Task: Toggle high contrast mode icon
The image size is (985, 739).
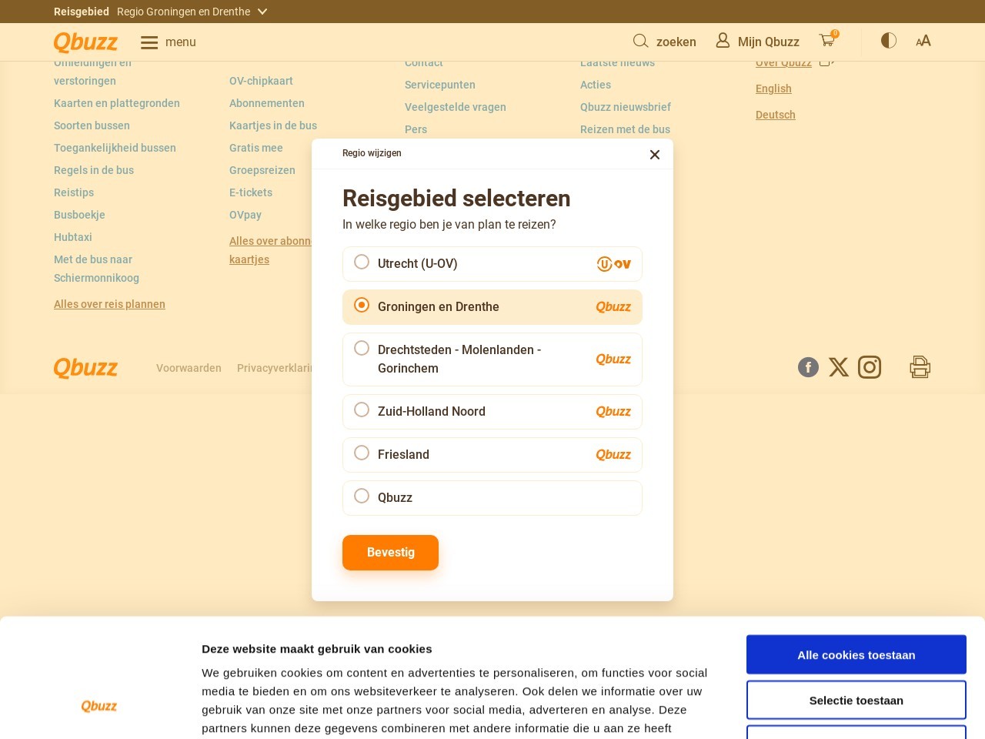Action: [889, 41]
